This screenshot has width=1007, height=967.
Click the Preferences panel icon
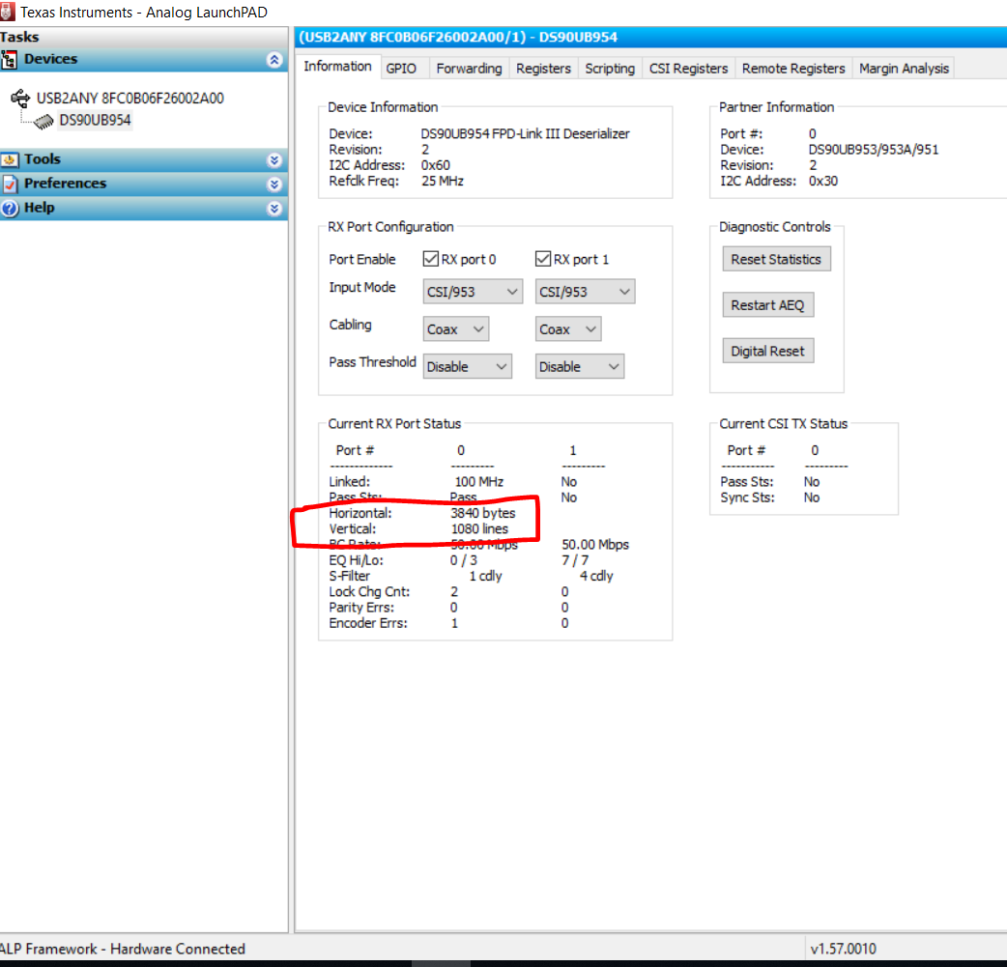[x=10, y=184]
